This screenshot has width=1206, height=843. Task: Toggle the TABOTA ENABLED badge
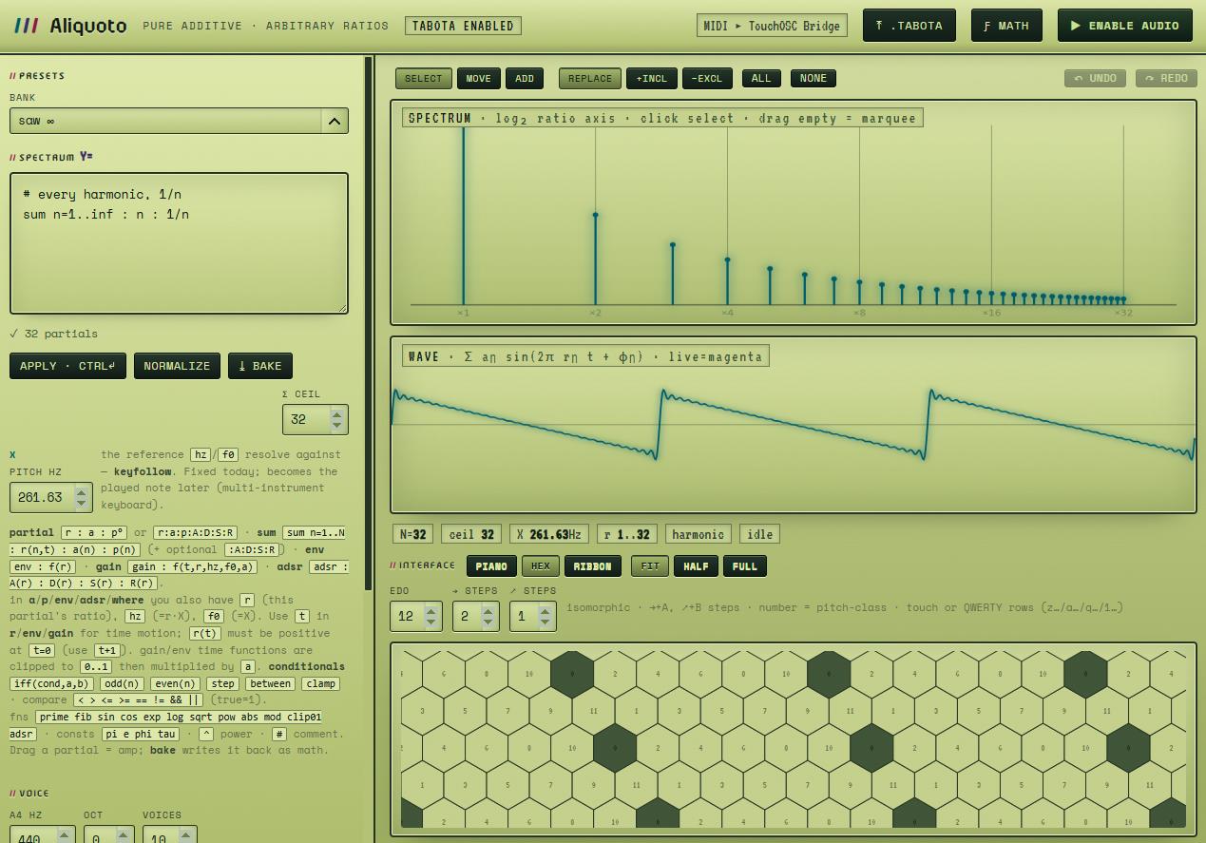click(x=463, y=26)
